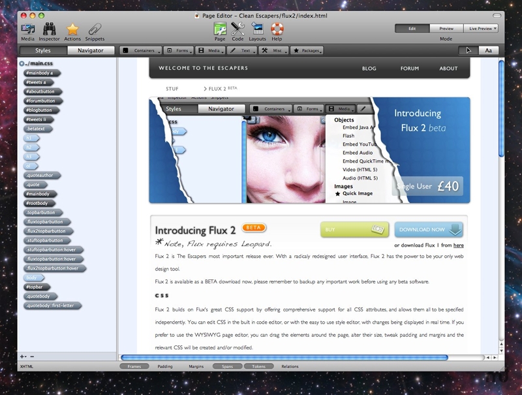Select the .fluxtopbarbutton style
The height and width of the screenshot is (395, 522).
point(47,222)
